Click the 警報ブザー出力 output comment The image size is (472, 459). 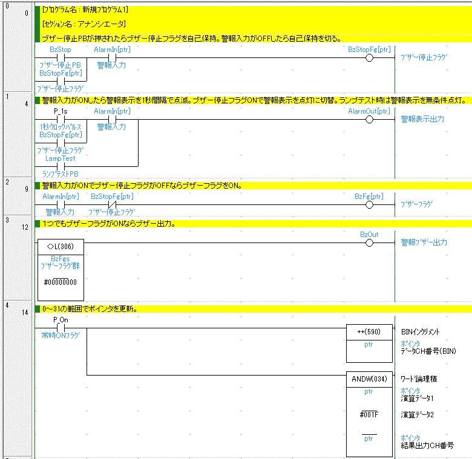coord(424,243)
